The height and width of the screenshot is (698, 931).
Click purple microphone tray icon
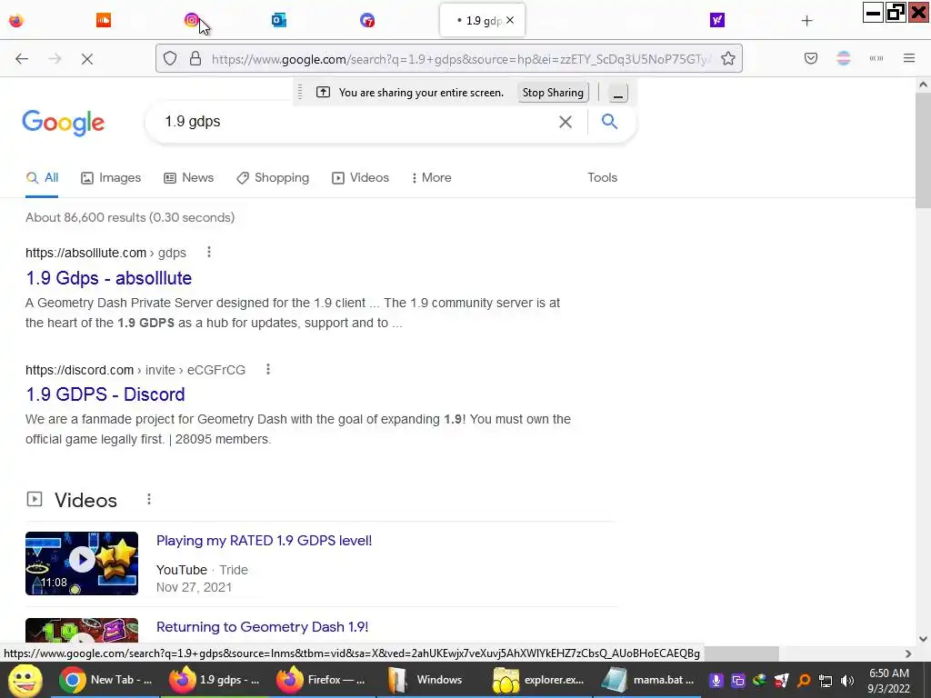pyautogui.click(x=716, y=681)
